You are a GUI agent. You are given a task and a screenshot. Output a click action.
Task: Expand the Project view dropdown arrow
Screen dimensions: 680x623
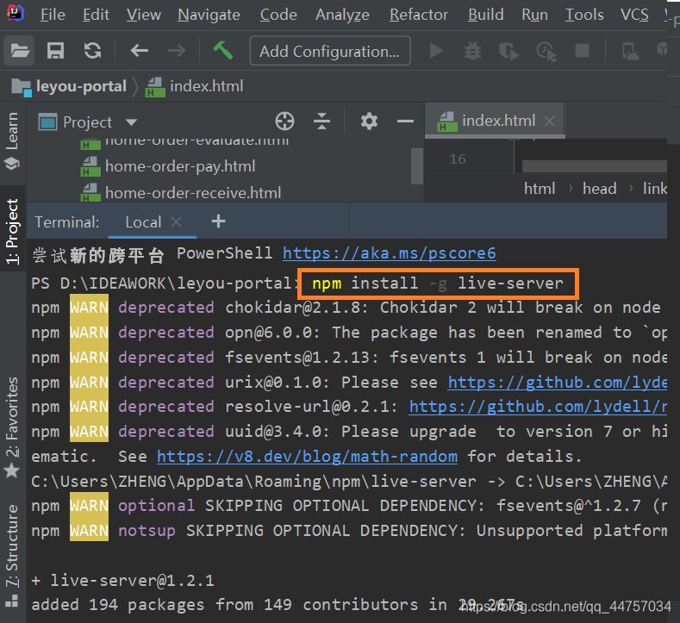pos(131,122)
